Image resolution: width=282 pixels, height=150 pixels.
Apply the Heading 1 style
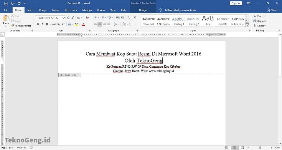tap(178, 21)
